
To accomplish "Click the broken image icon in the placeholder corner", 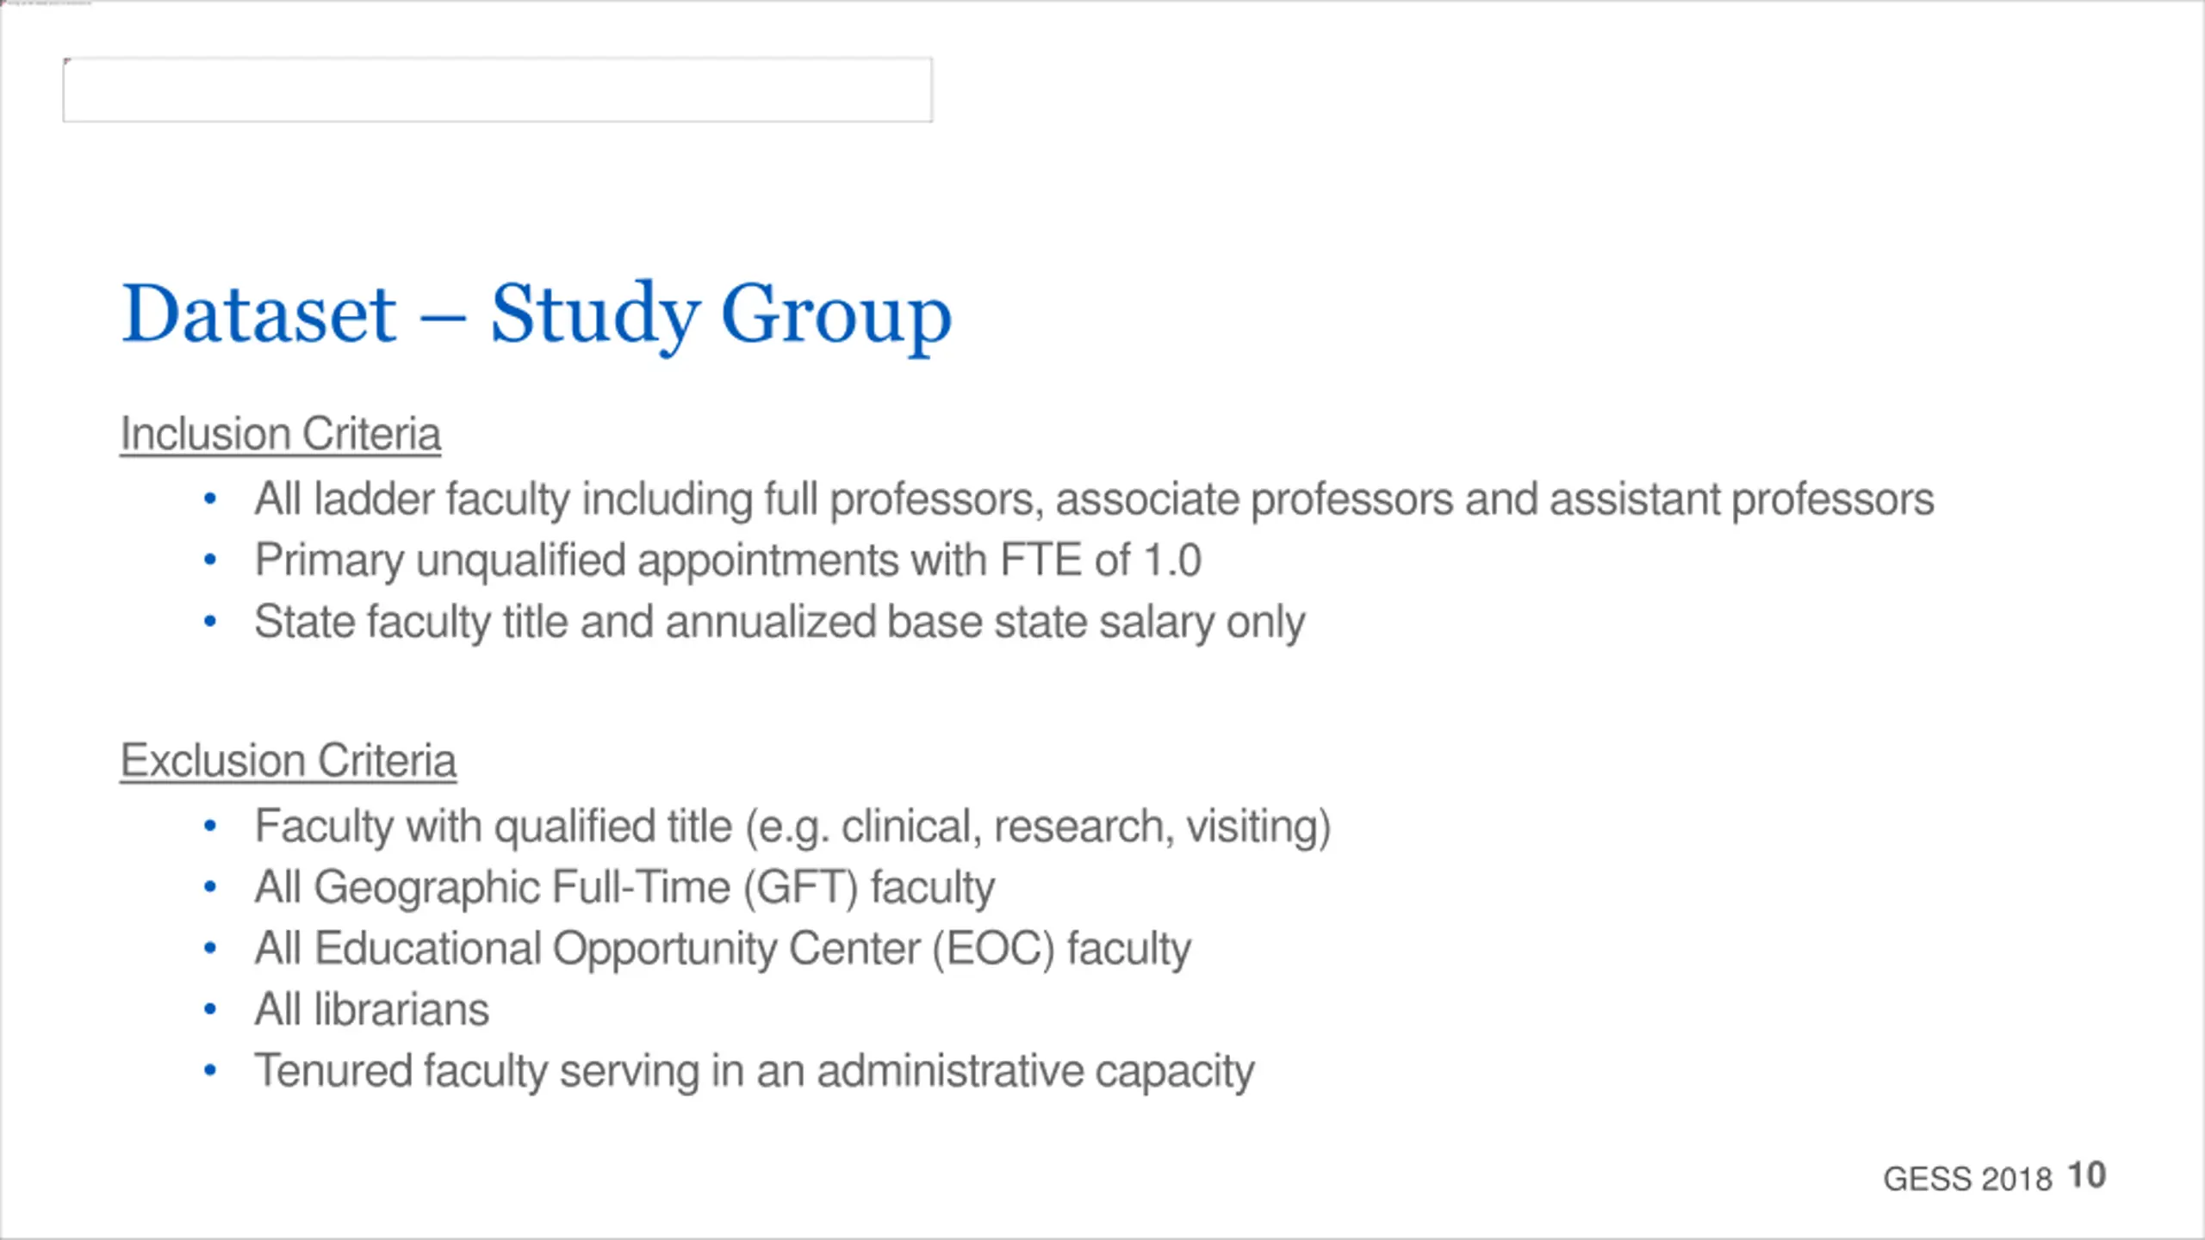I will [x=68, y=62].
